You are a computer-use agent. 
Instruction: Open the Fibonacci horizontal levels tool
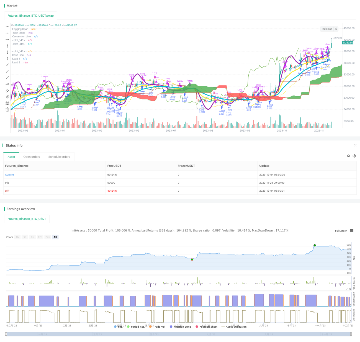tap(7, 103)
